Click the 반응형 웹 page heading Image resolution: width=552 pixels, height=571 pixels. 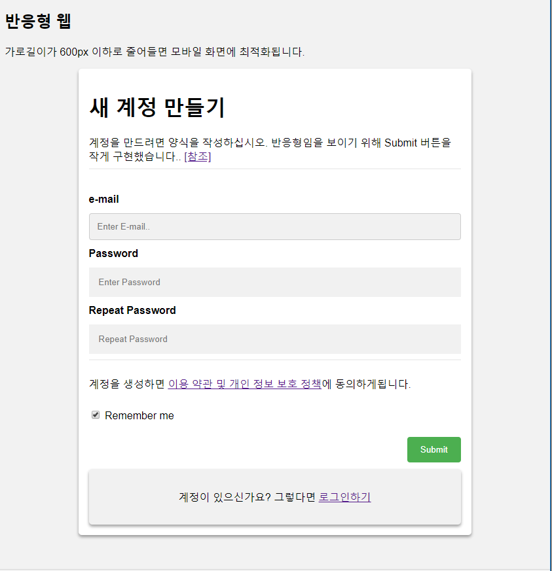(x=38, y=22)
